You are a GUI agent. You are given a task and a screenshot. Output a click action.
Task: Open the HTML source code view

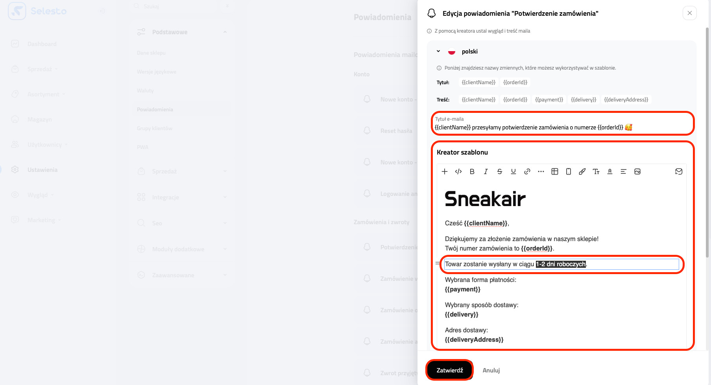point(458,171)
